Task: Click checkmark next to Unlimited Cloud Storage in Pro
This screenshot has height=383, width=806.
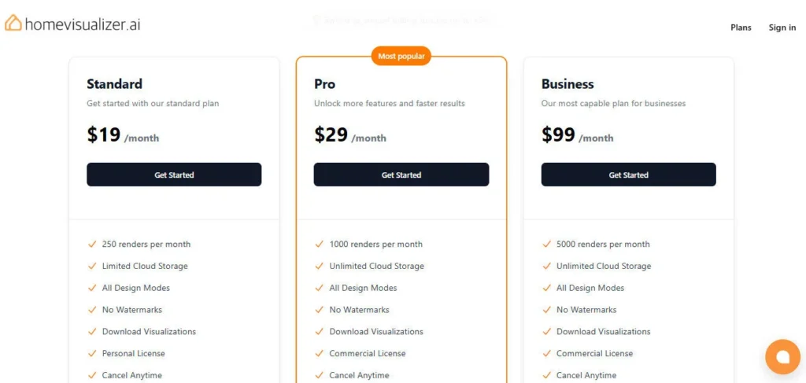Action: click(x=319, y=266)
